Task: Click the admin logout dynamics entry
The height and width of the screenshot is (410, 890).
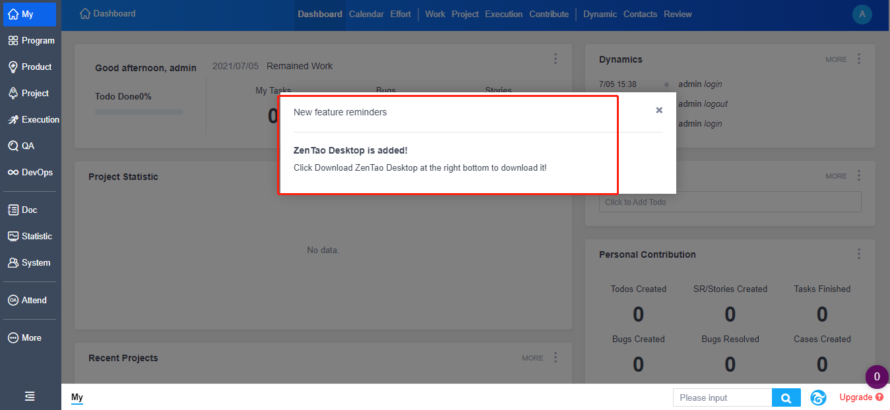Action: 703,103
